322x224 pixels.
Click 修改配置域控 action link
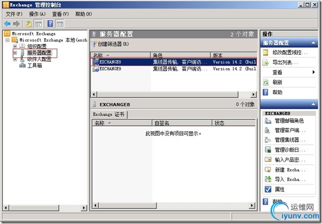click(x=290, y=53)
